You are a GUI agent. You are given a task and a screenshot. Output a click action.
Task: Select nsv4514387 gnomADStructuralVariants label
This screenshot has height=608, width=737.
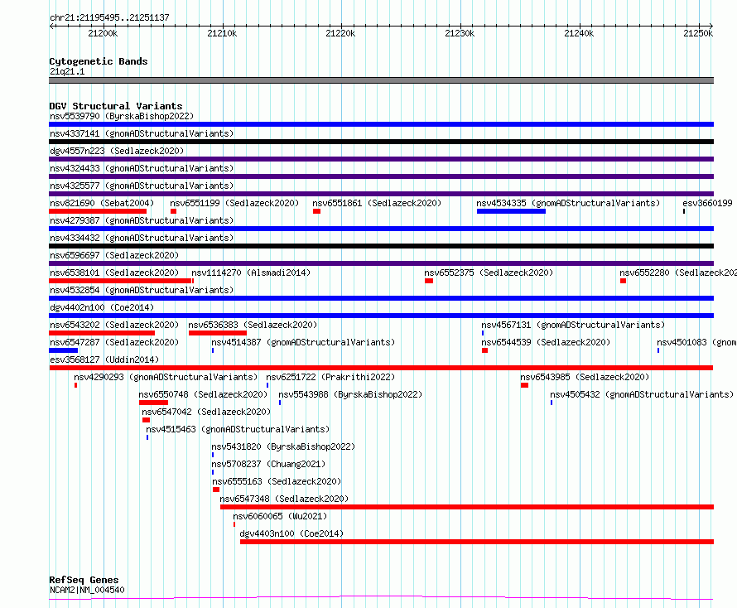coord(303,342)
